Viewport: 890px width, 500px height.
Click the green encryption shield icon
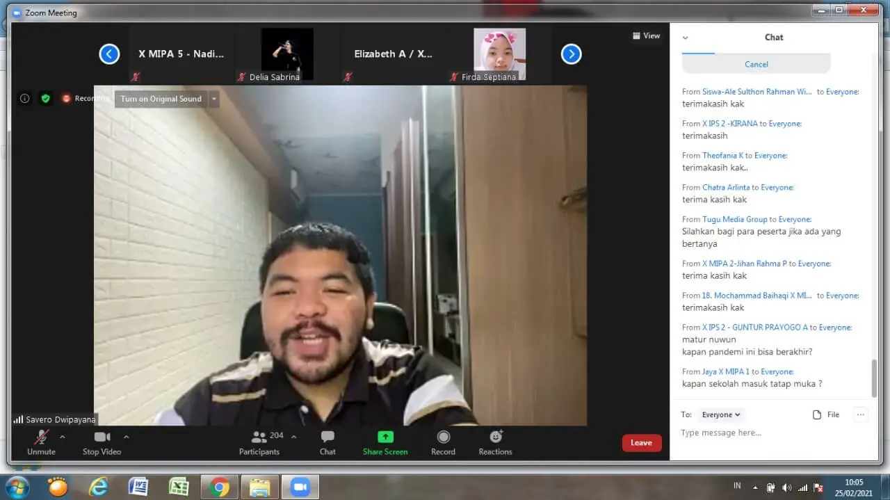45,99
